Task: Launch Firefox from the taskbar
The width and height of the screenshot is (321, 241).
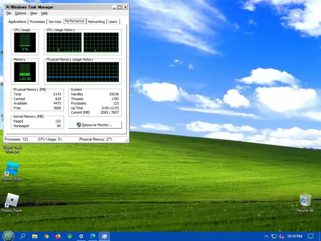Action: click(58, 236)
